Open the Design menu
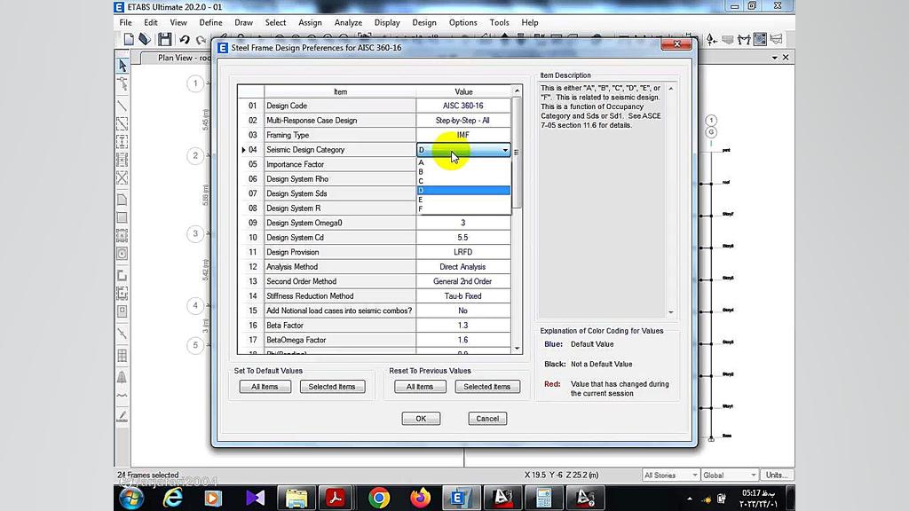Viewport: 909px width, 511px height. coord(423,22)
